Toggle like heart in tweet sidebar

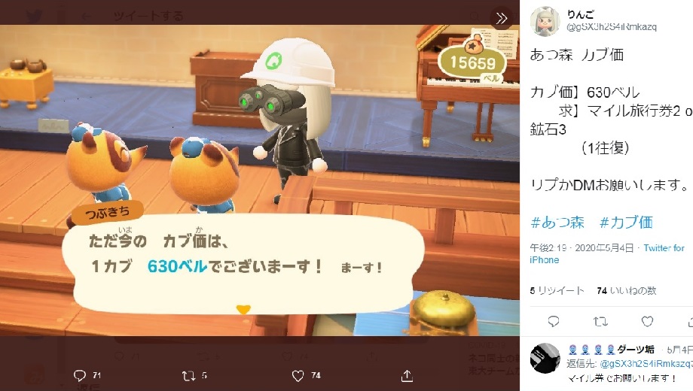point(647,321)
